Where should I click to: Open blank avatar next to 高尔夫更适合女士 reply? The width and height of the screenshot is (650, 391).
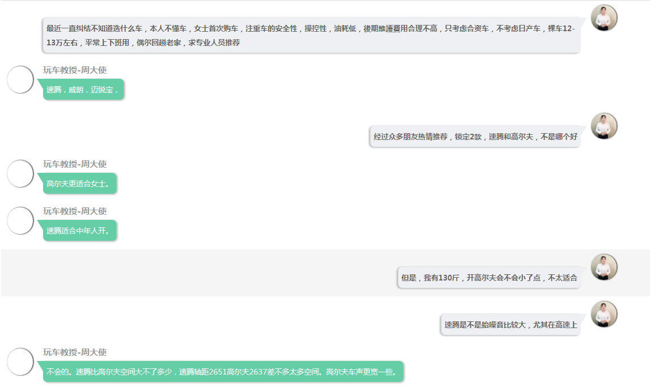(20, 173)
